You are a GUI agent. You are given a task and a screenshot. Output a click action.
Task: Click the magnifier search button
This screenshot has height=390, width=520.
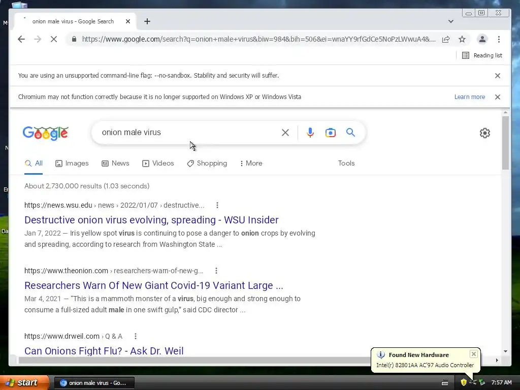tap(350, 133)
